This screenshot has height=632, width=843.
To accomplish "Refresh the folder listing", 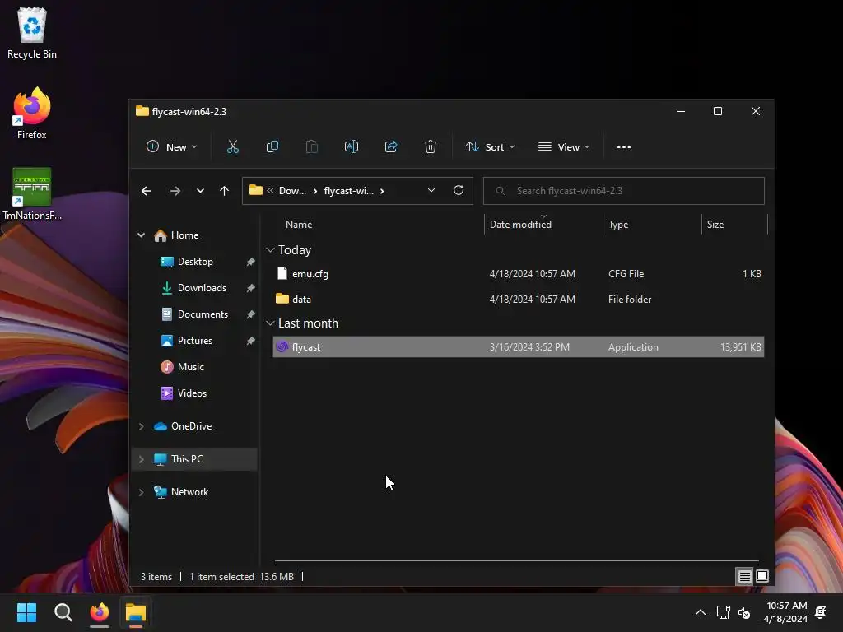I will (x=458, y=190).
